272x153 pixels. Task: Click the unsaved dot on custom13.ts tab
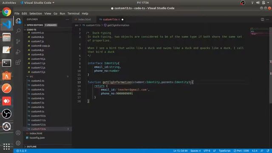click(x=122, y=20)
